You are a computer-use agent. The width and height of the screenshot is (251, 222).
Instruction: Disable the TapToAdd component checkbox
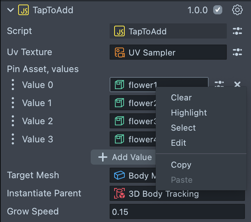(x=218, y=10)
